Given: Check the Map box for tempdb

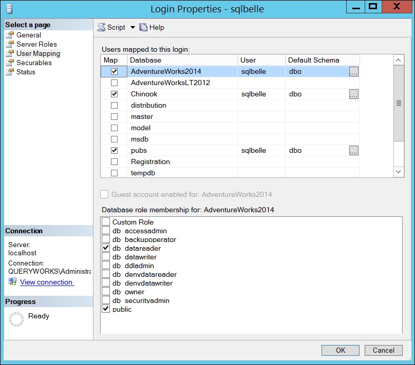Looking at the screenshot, I should tap(114, 173).
